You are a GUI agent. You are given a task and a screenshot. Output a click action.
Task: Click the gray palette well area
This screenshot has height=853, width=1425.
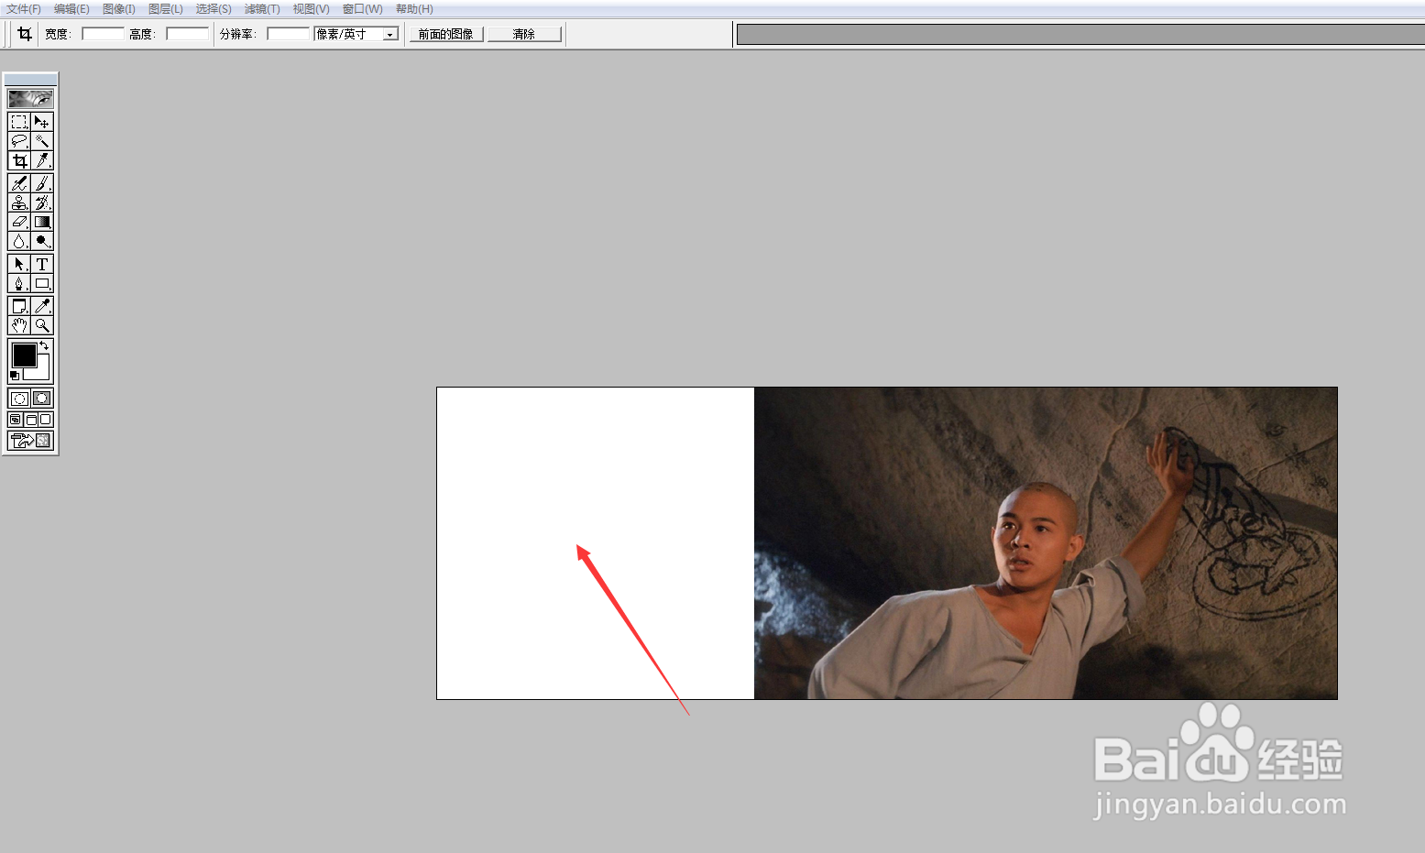pyautogui.click(x=1080, y=35)
